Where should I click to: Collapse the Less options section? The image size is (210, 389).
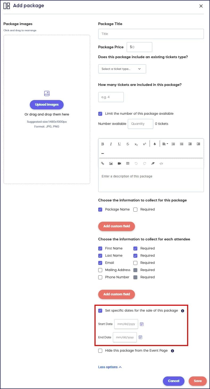110,367
